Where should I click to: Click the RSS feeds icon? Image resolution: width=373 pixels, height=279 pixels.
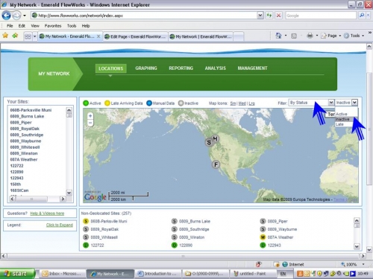294,36
